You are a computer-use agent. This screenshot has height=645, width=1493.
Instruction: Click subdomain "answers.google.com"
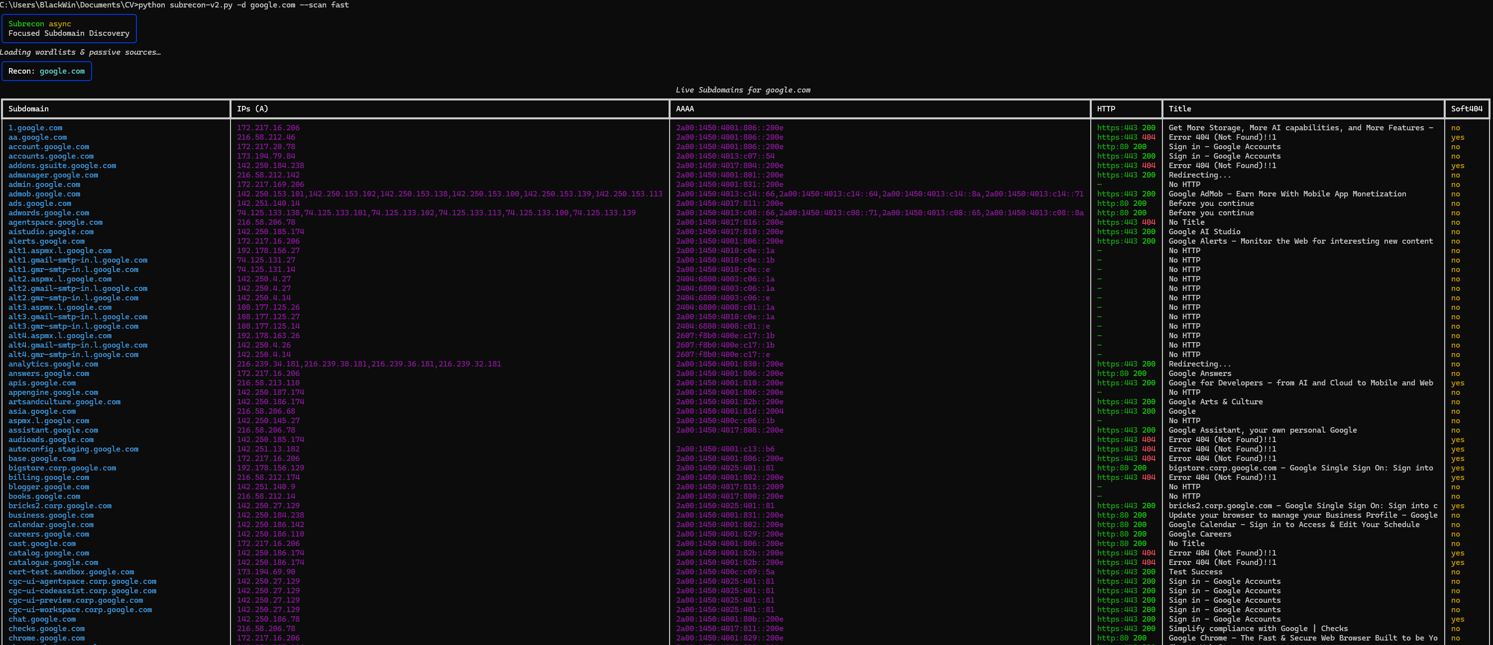[49, 373]
